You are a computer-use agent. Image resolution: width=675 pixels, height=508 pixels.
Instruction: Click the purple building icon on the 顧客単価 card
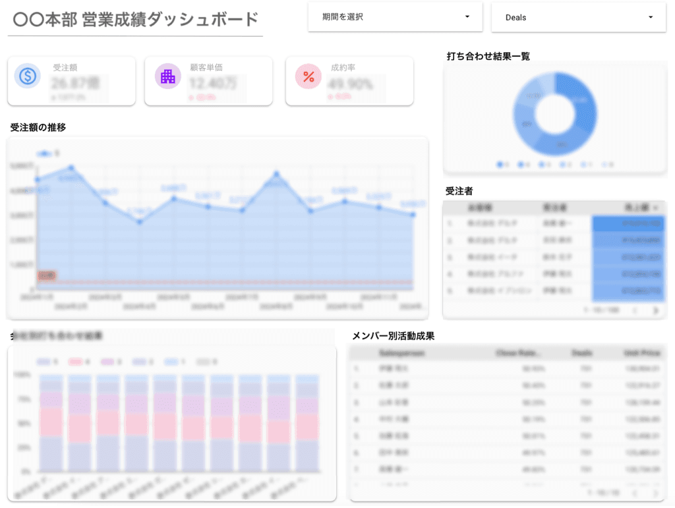[x=167, y=76]
